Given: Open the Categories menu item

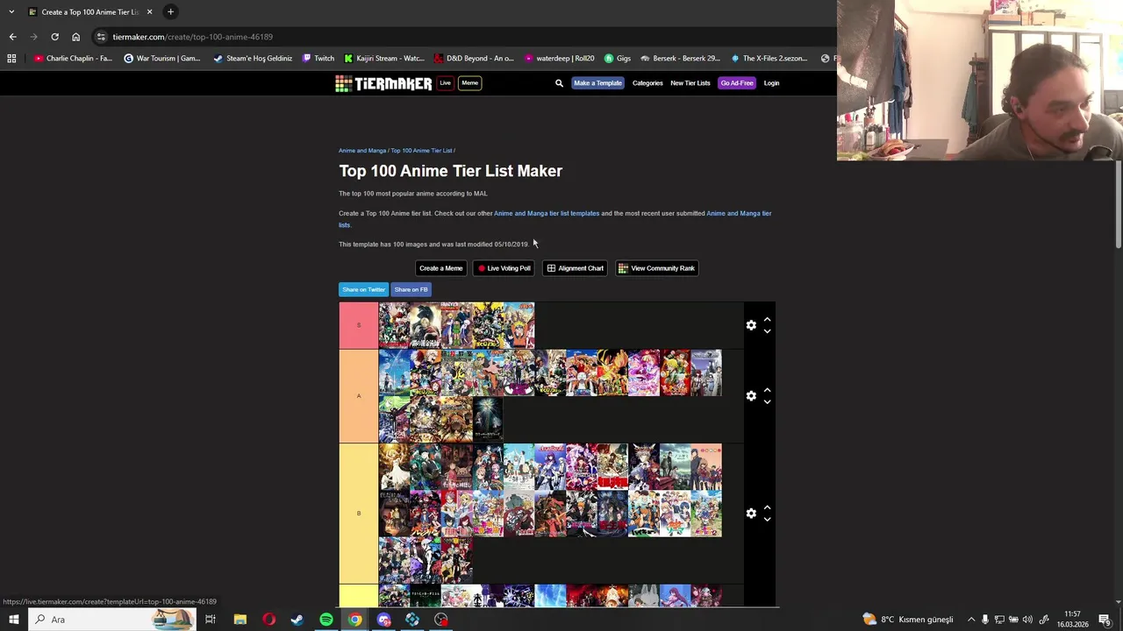Looking at the screenshot, I should (647, 83).
